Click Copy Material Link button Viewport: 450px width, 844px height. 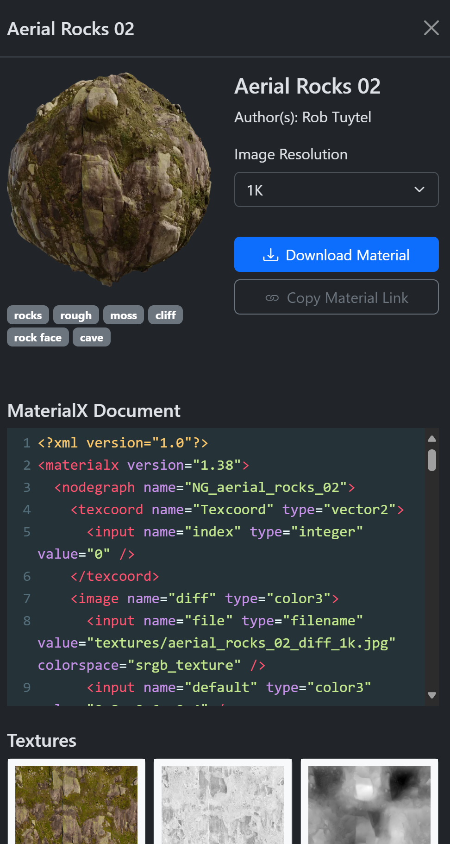pos(336,297)
